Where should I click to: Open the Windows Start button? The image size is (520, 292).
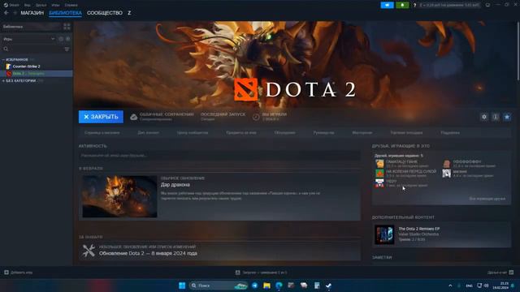182,286
